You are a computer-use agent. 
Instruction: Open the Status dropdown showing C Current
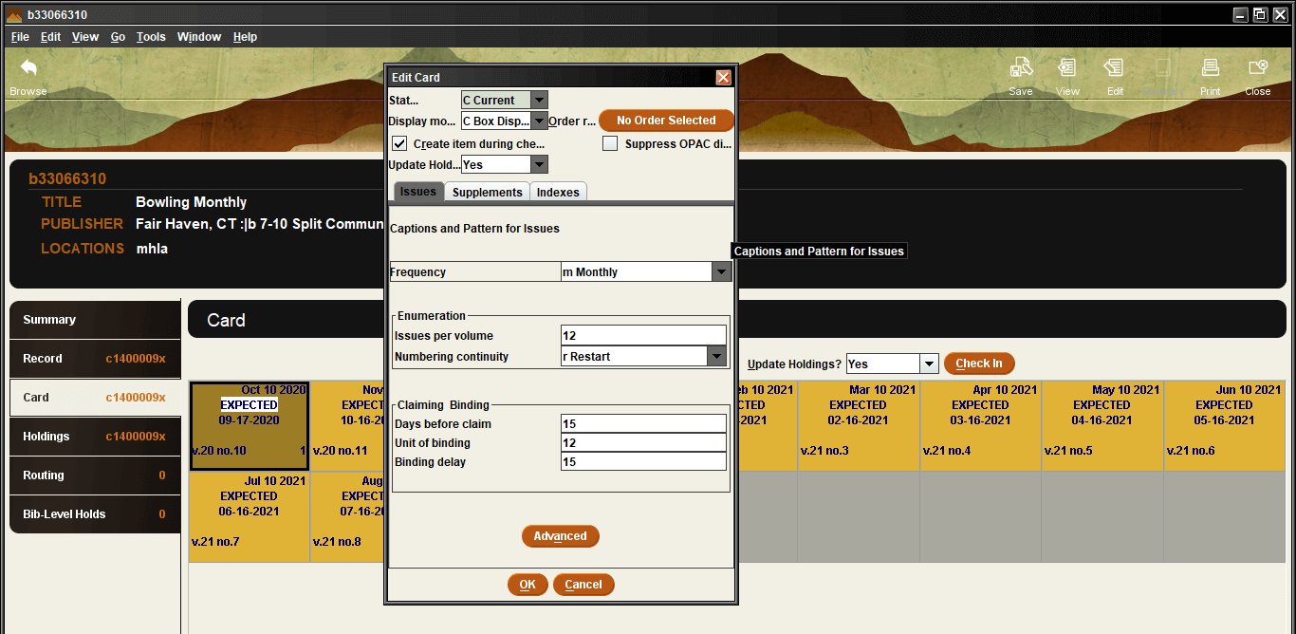click(x=539, y=100)
